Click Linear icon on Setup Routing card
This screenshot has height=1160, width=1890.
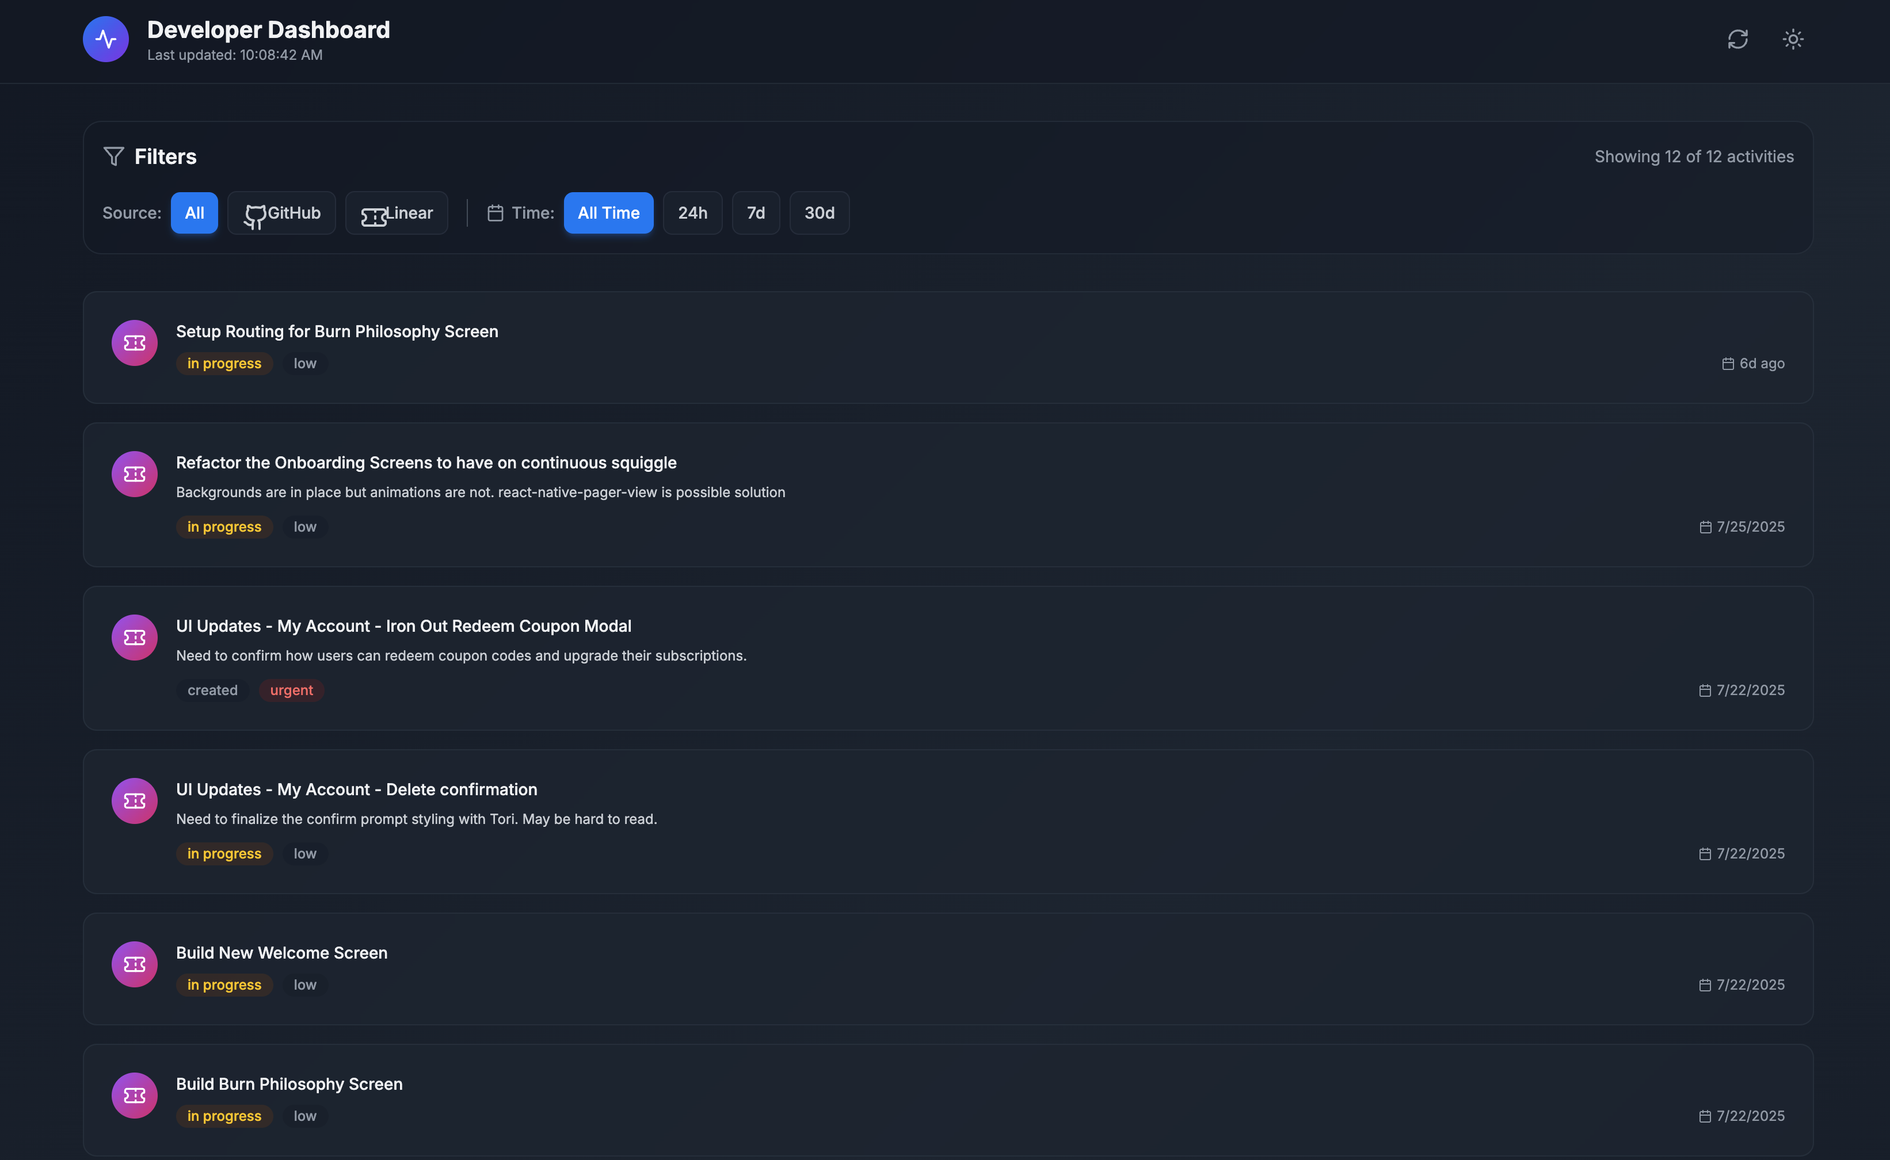(134, 343)
